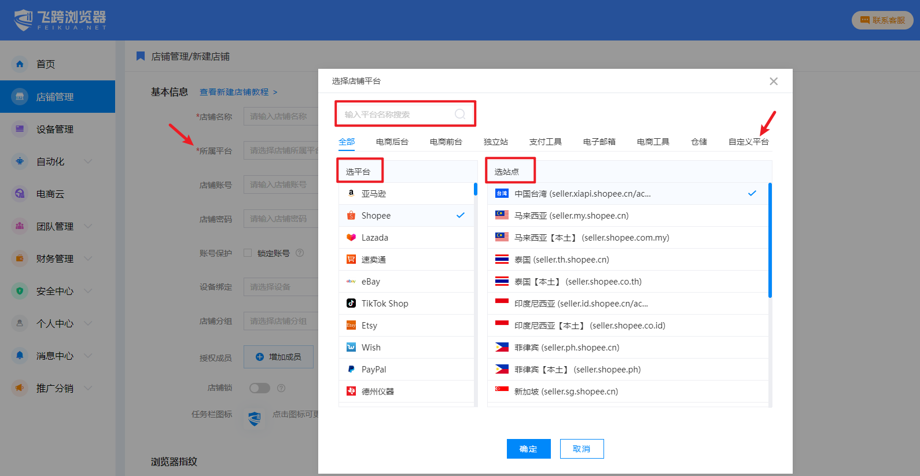Switch to the 全部 tab
This screenshot has height=476, width=920.
click(x=347, y=142)
